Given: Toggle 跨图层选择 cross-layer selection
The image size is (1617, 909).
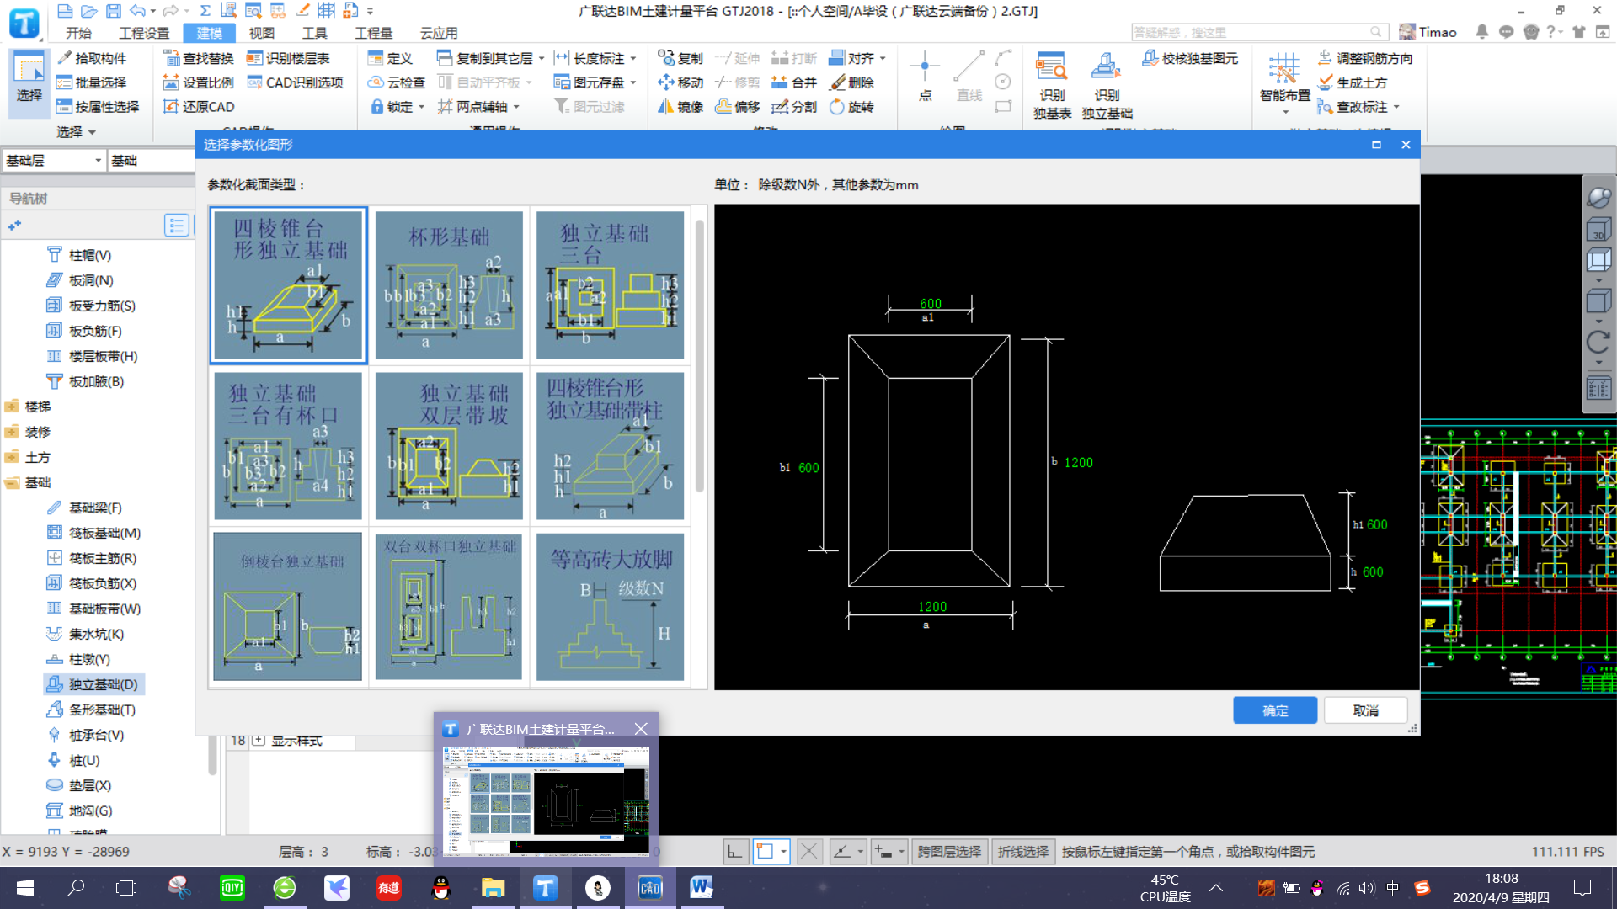Looking at the screenshot, I should [x=949, y=852].
